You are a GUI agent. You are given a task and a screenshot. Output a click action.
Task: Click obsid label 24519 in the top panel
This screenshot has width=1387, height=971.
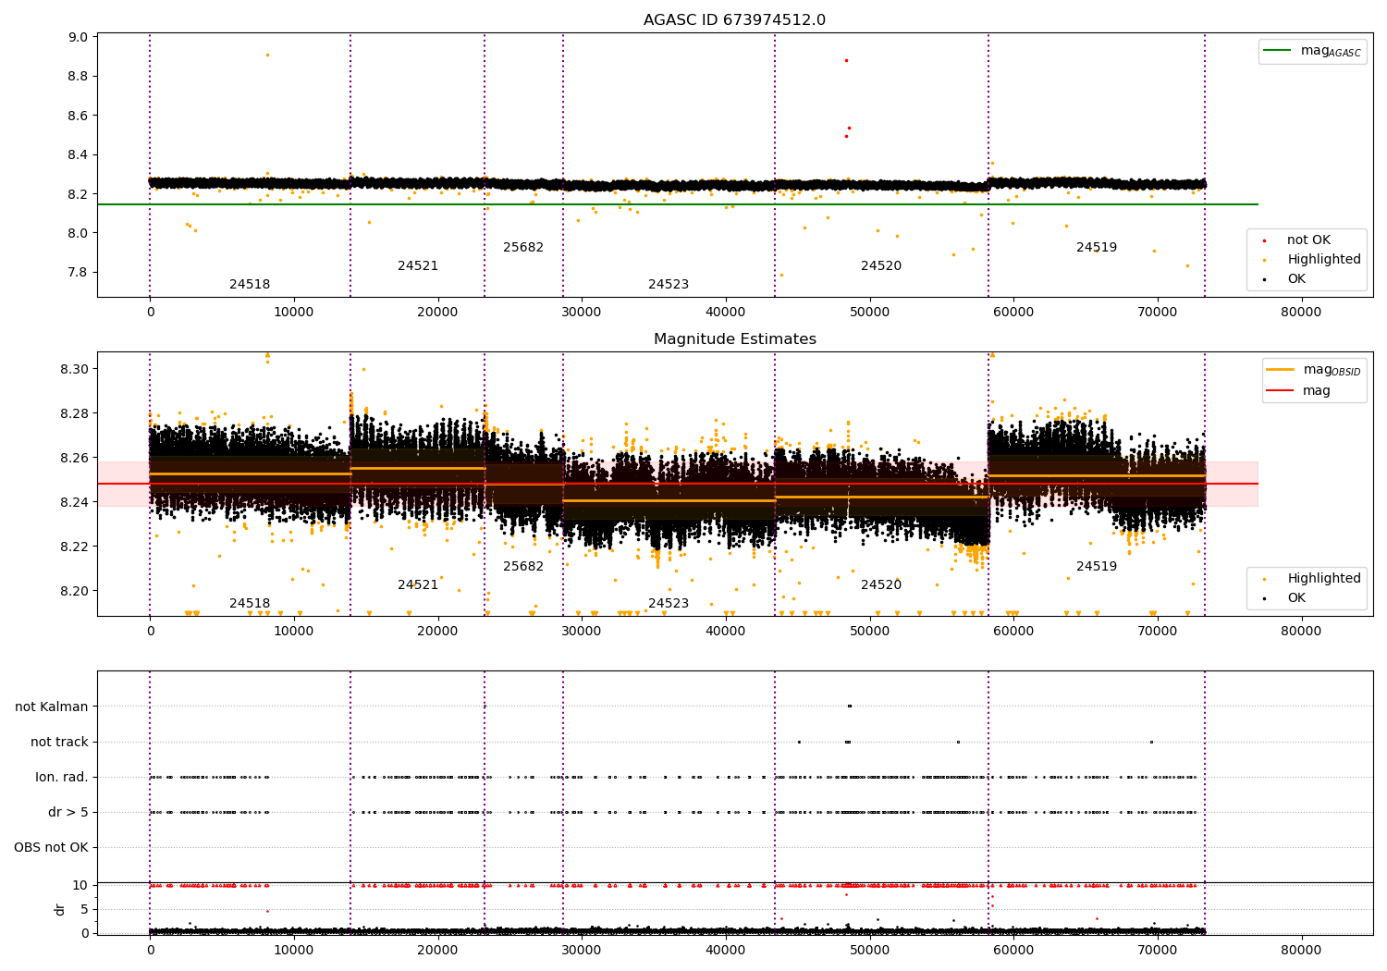[x=1097, y=247]
